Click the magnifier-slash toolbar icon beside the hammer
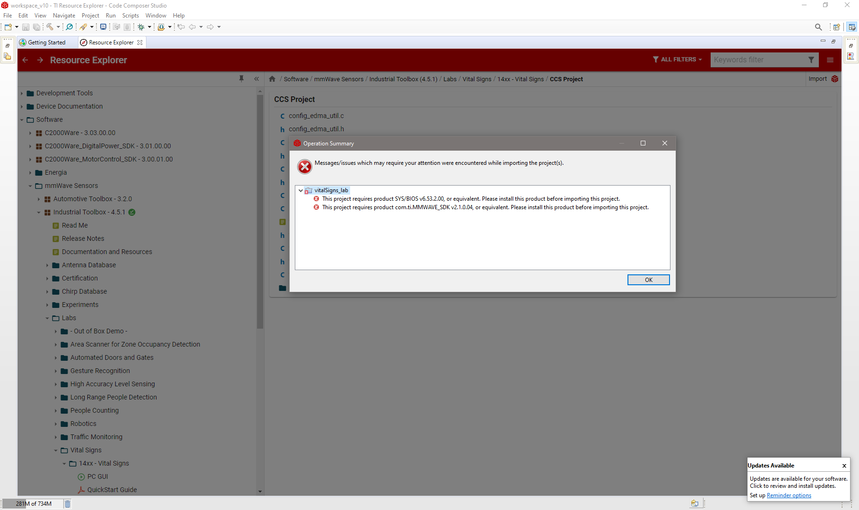Image resolution: width=859 pixels, height=510 pixels. (69, 27)
